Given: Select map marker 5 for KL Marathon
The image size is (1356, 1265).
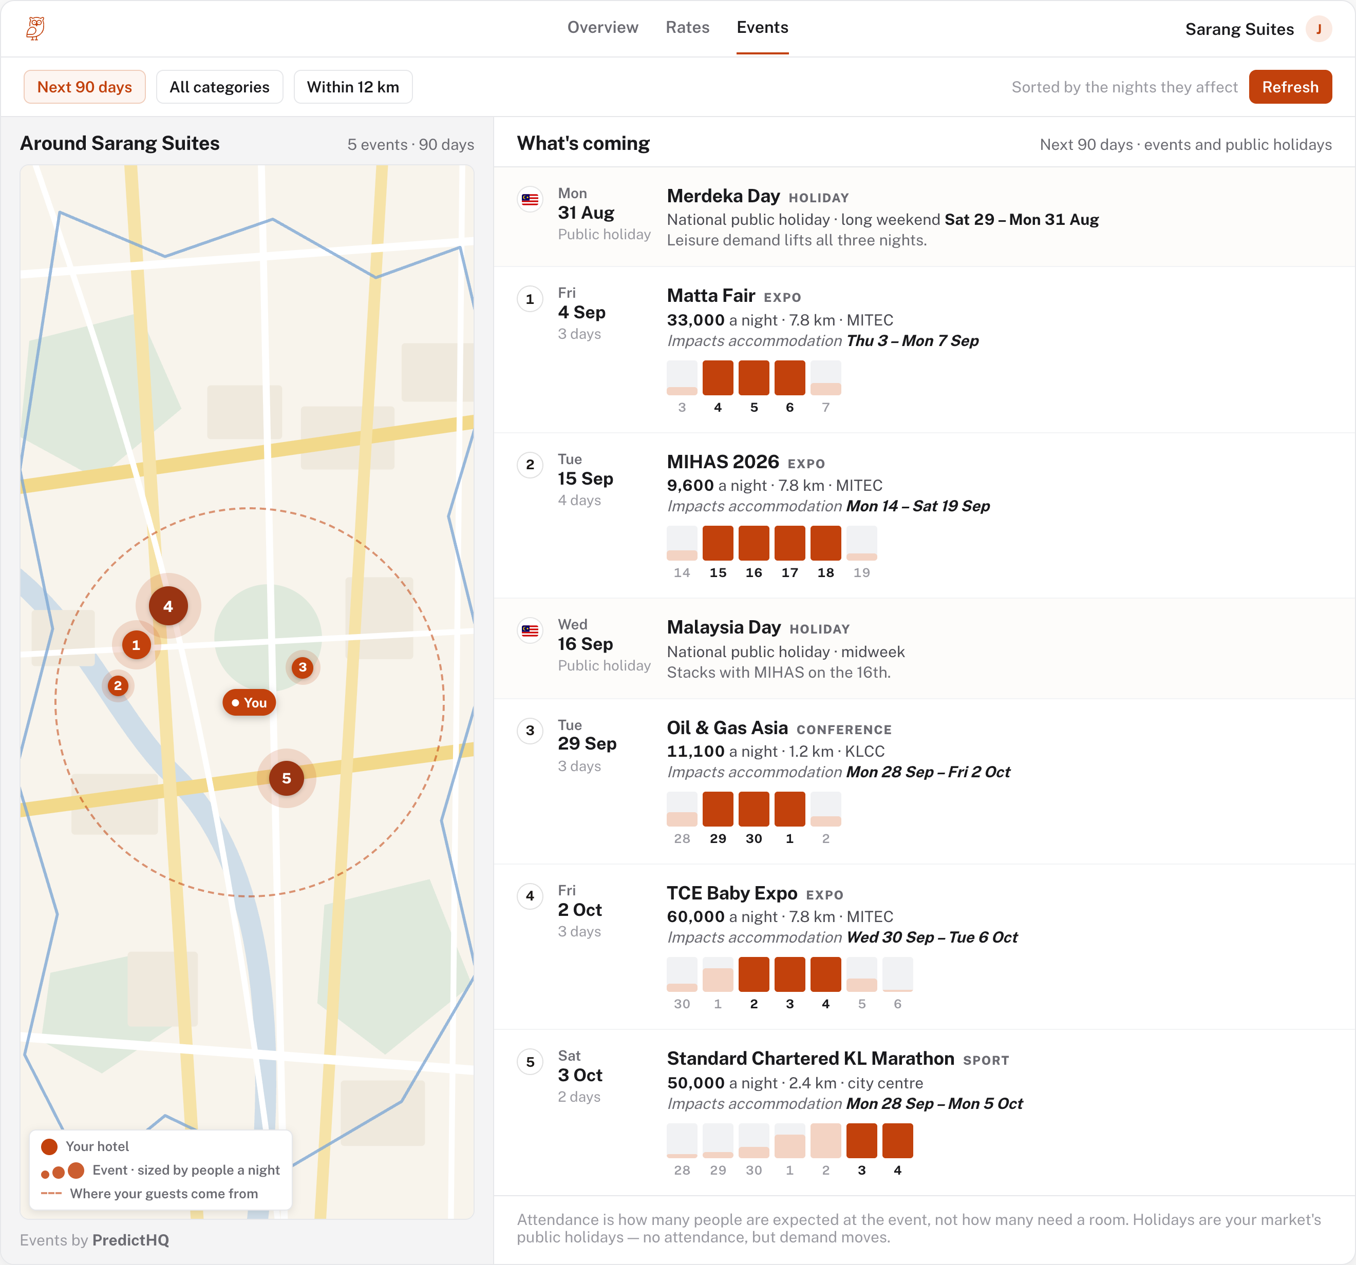Looking at the screenshot, I should [x=287, y=778].
